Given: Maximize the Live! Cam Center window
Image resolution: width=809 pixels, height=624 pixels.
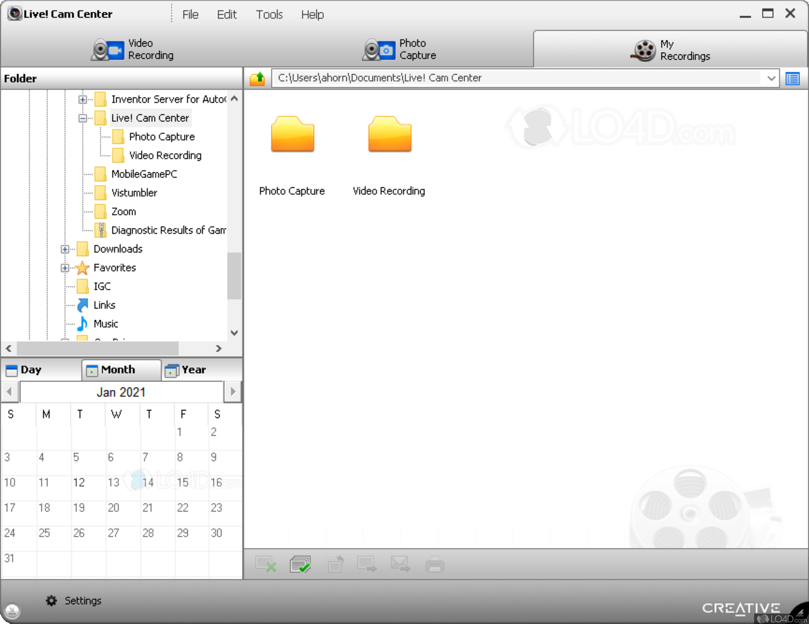Looking at the screenshot, I should [768, 14].
